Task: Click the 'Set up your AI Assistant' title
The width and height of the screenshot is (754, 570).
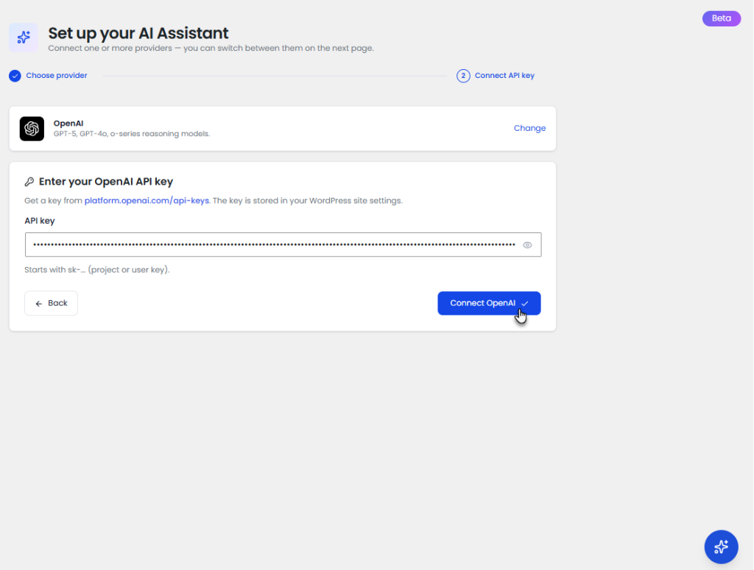Action: pyautogui.click(x=138, y=33)
